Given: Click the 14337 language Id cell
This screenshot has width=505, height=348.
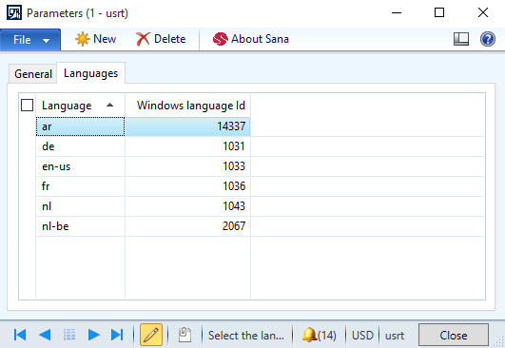Looking at the screenshot, I should 187,126.
